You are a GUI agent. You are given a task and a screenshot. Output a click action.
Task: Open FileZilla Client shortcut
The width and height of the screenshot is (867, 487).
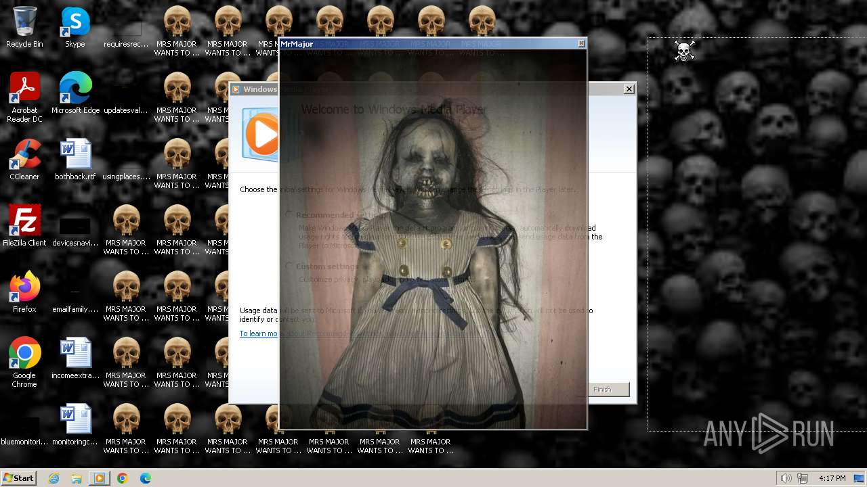point(24,226)
